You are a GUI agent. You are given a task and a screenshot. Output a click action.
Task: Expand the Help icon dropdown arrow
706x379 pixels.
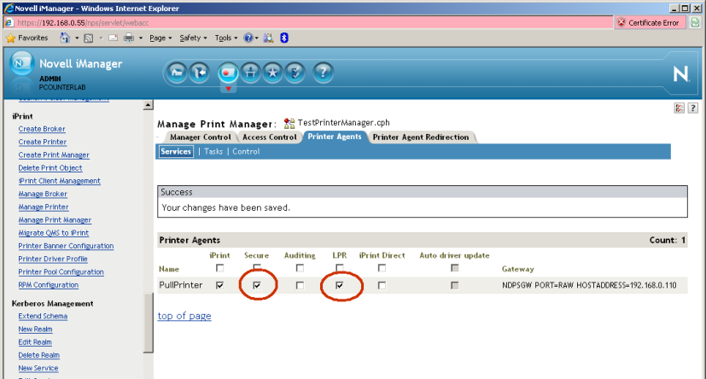pos(257,38)
